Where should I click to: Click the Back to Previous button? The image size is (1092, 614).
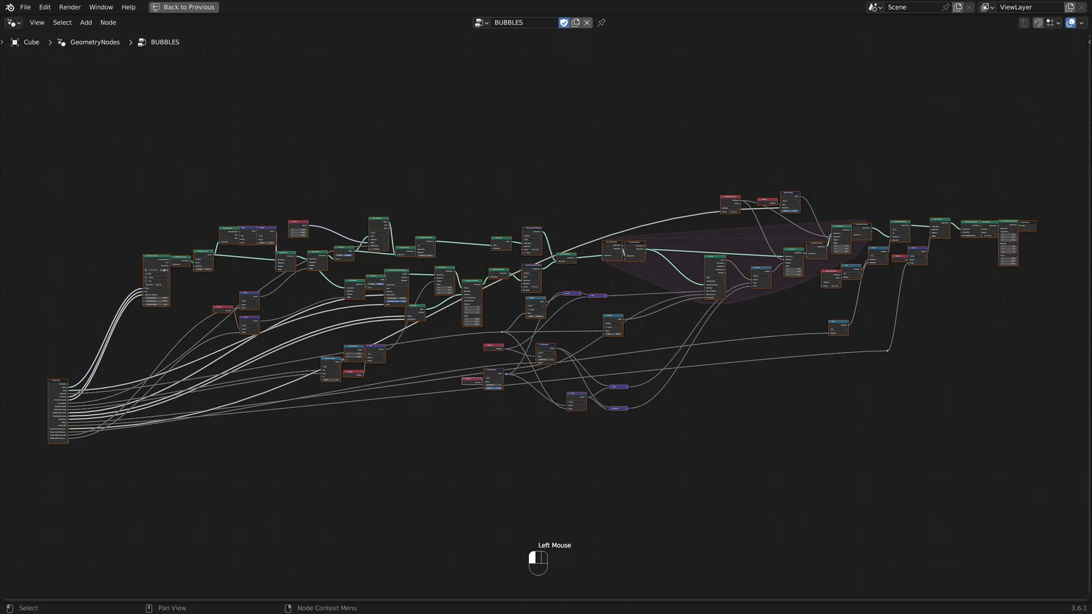point(184,8)
